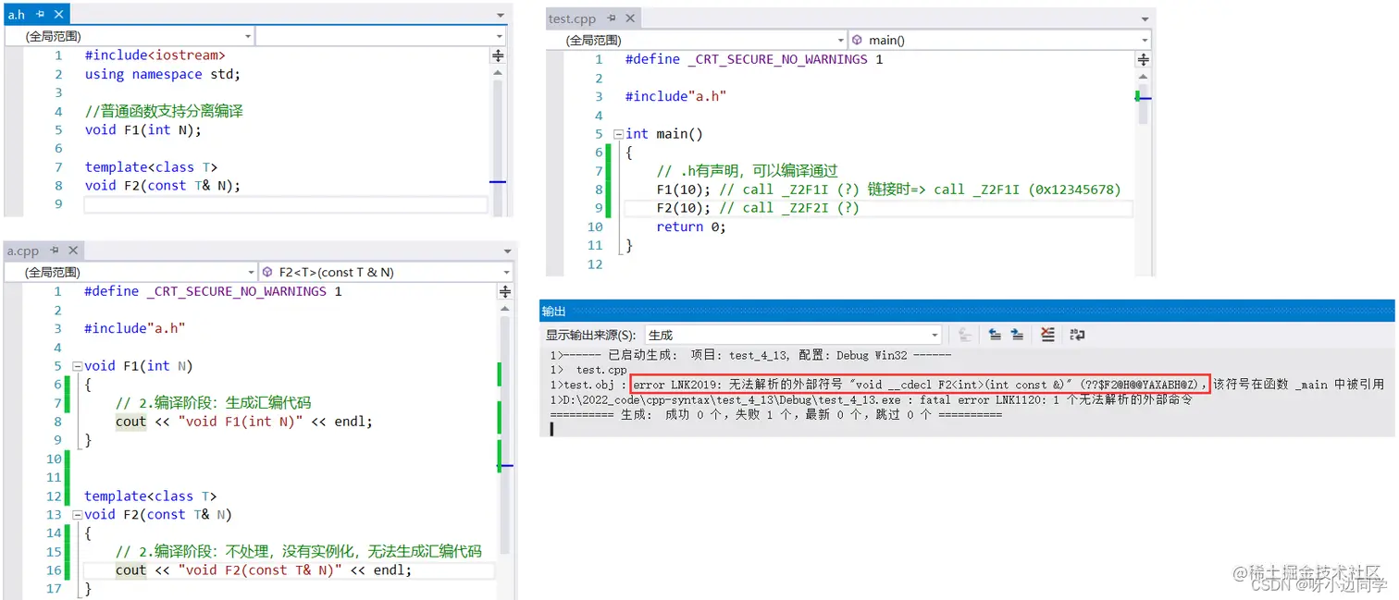Click split editor handle in a.cpp
1399x600 pixels.
tap(504, 291)
